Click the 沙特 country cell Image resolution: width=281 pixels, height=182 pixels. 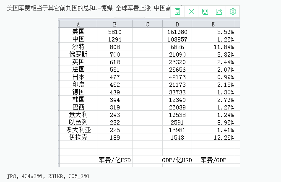tap(78, 47)
